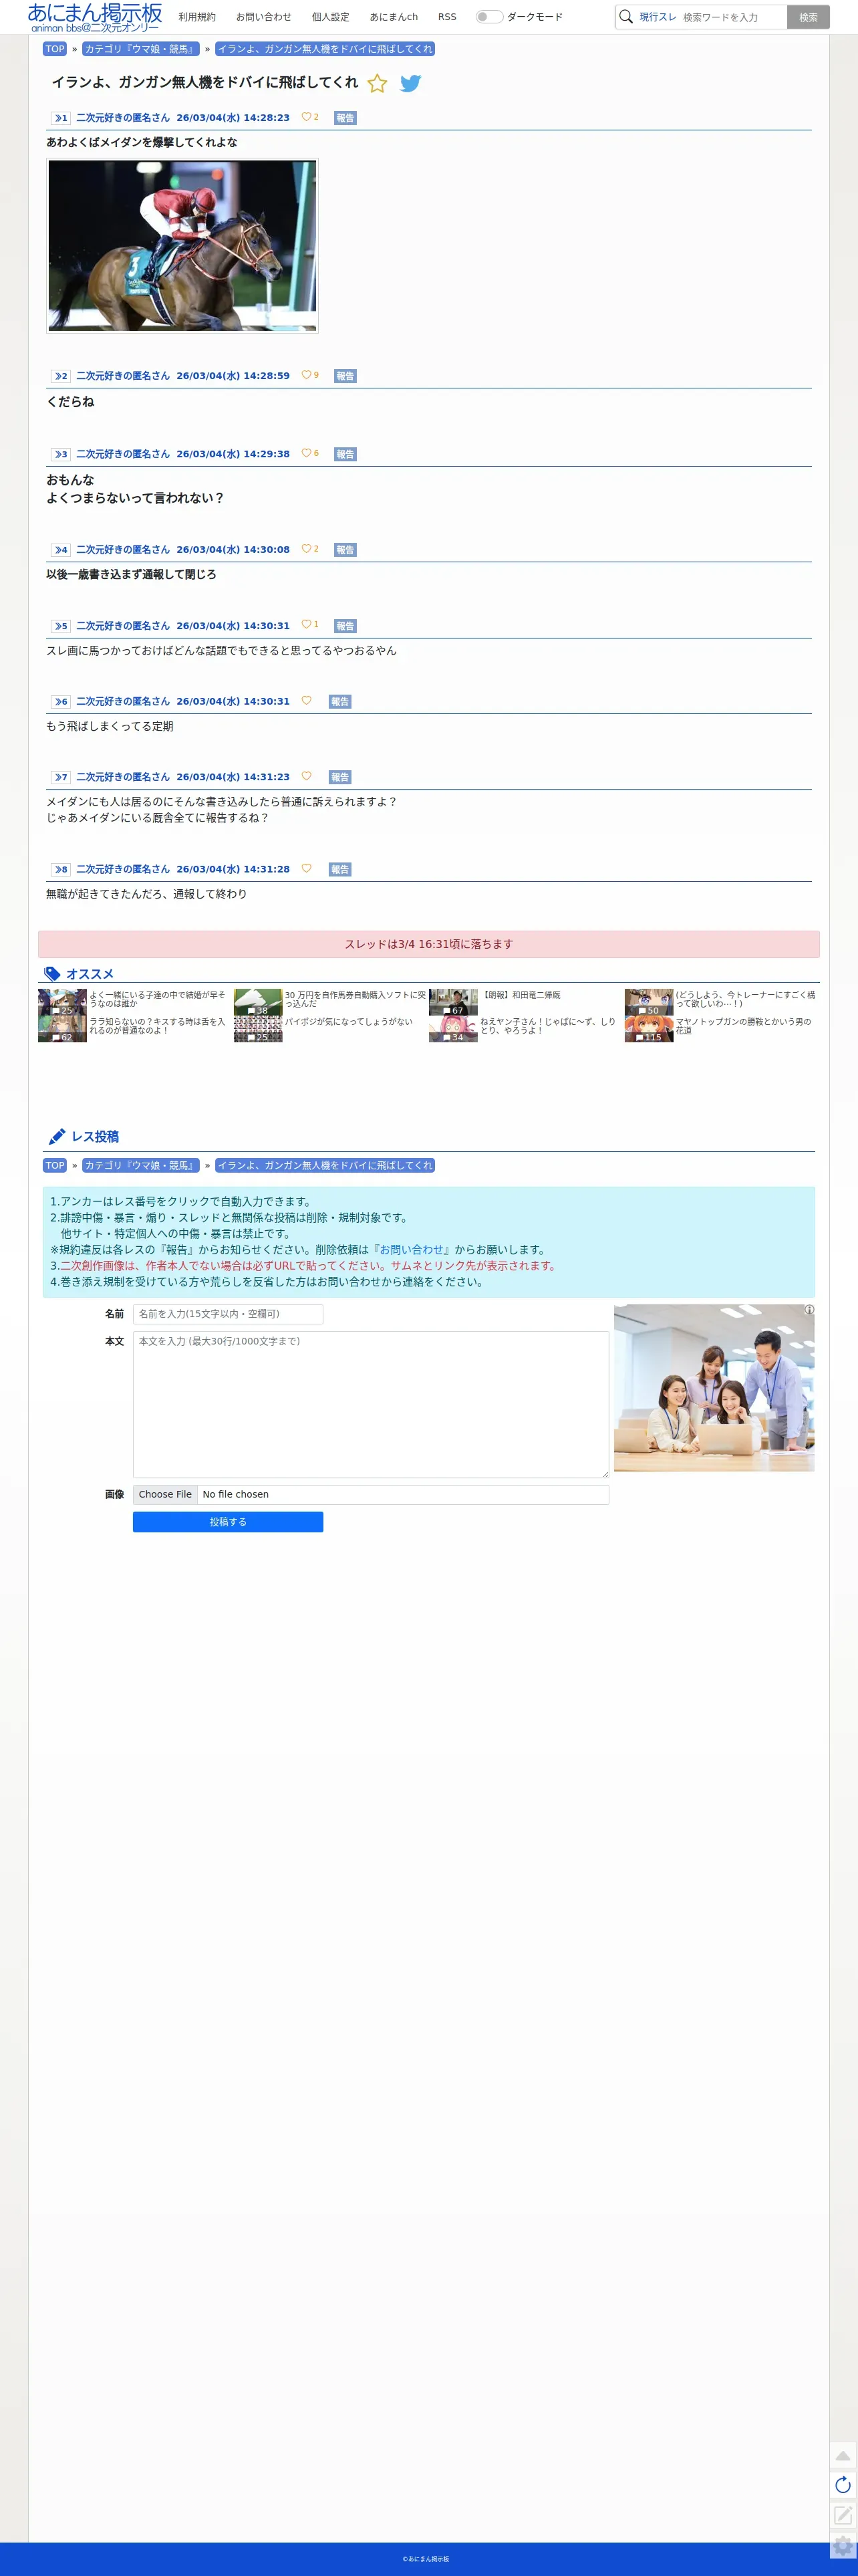The width and height of the screenshot is (858, 2576).
Task: Click the >>1 anchor number
Action: point(61,118)
